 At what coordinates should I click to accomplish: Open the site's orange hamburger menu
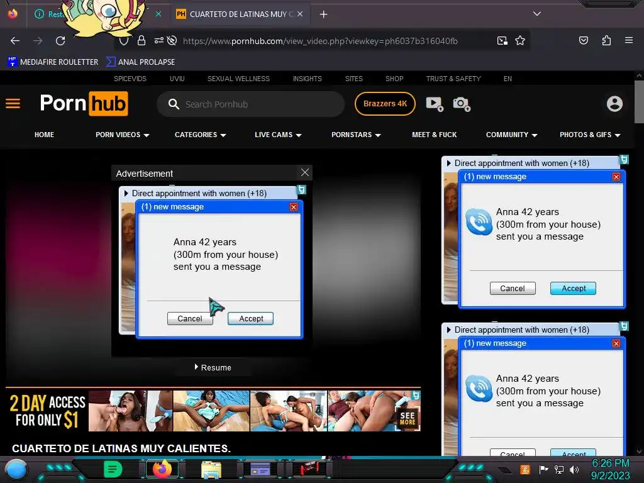[13, 104]
